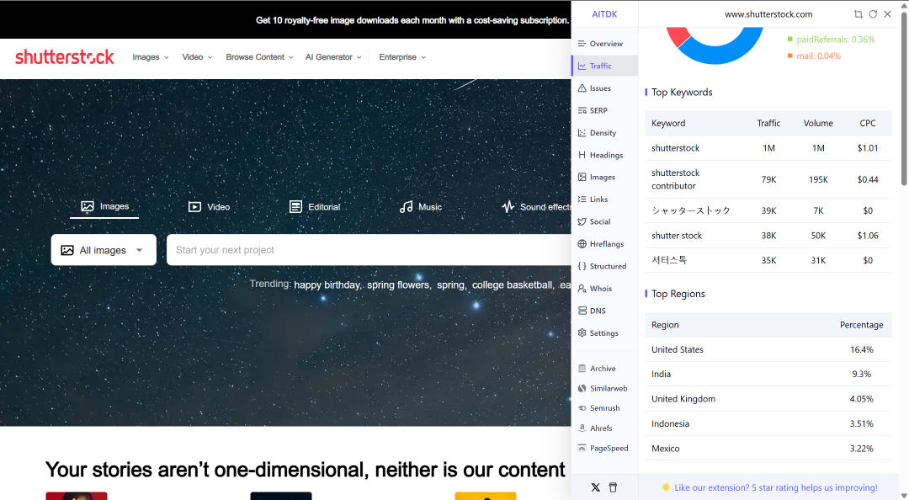
Task: Open the Structured data section
Action: point(604,266)
